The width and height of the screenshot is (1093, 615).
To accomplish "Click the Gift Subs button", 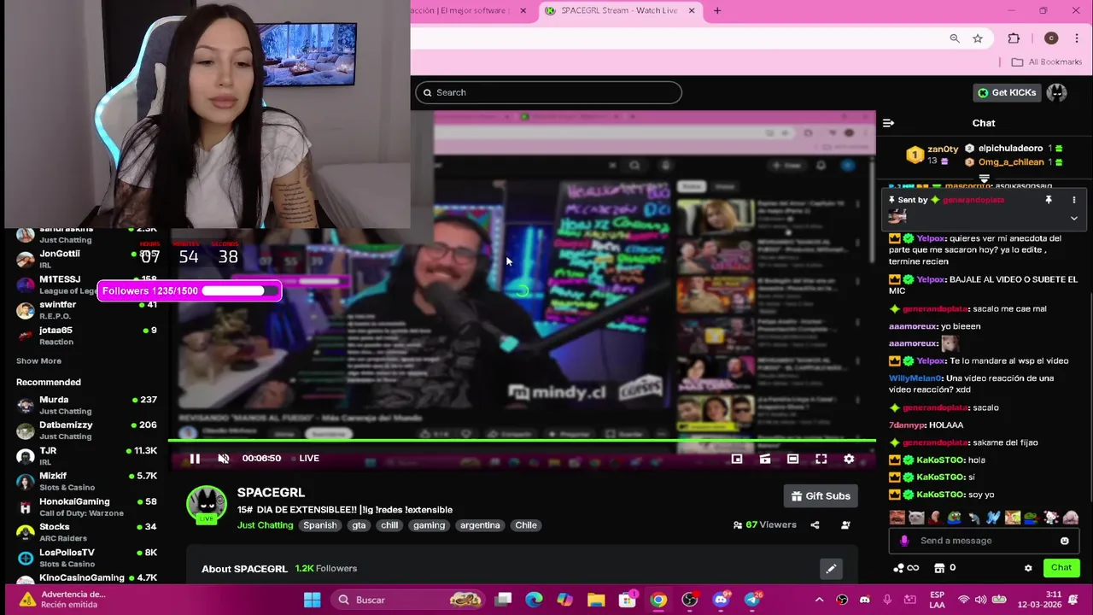I will tap(821, 495).
